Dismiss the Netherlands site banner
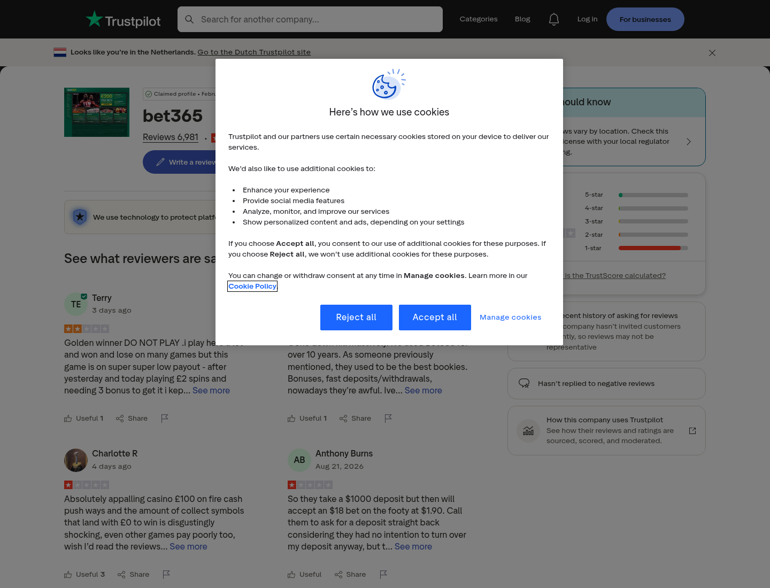The image size is (770, 588). pos(712,53)
